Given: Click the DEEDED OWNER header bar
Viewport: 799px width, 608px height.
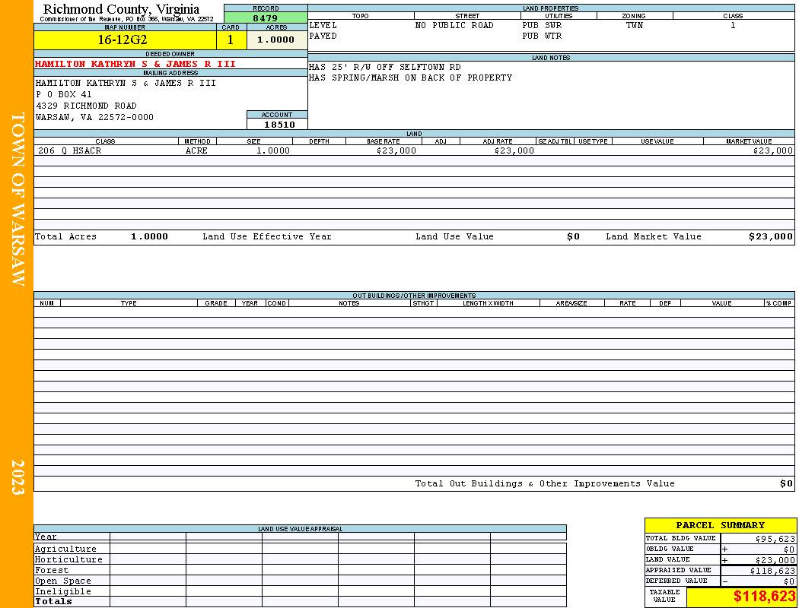Looking at the screenshot, I should coord(170,54).
